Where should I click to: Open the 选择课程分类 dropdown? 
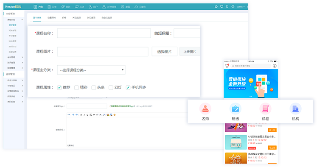[91, 70]
